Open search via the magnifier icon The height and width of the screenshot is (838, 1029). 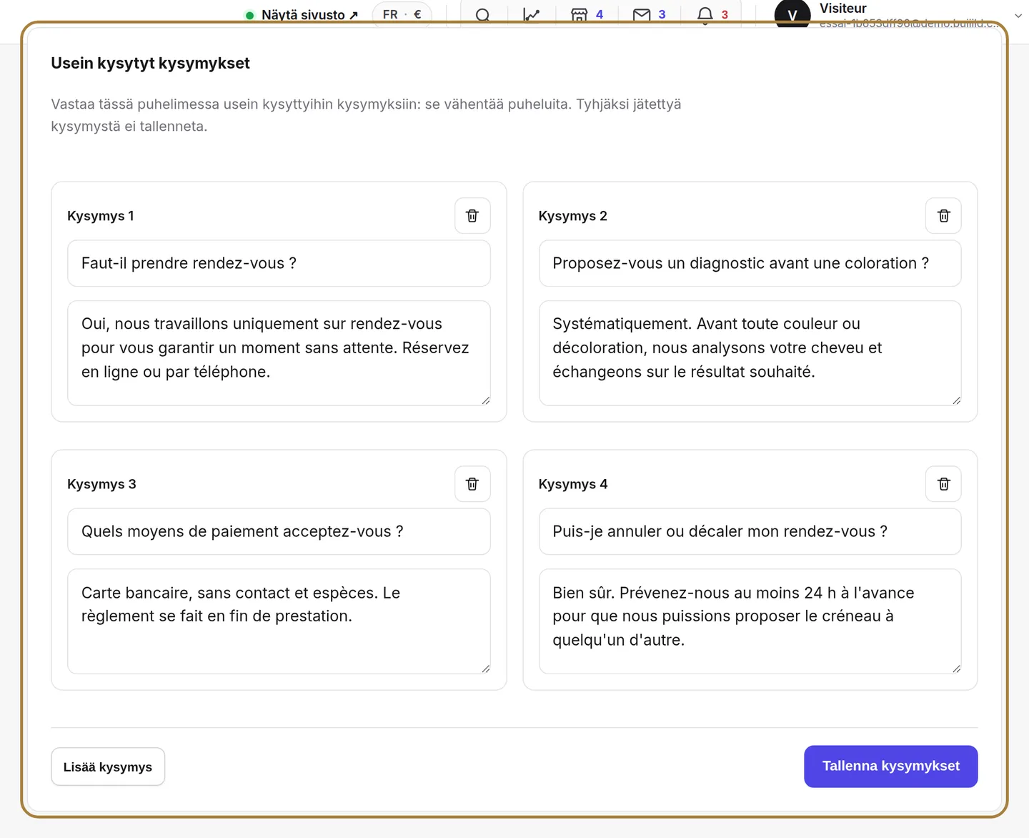click(x=483, y=15)
